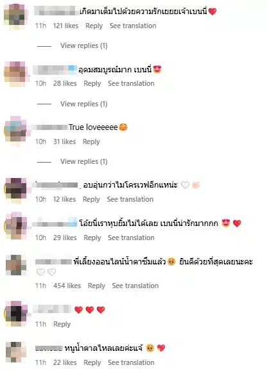This screenshot has width=267, height=372.
Task: Open avatar of the True loveeeee commenter
Action: [x=15, y=131]
